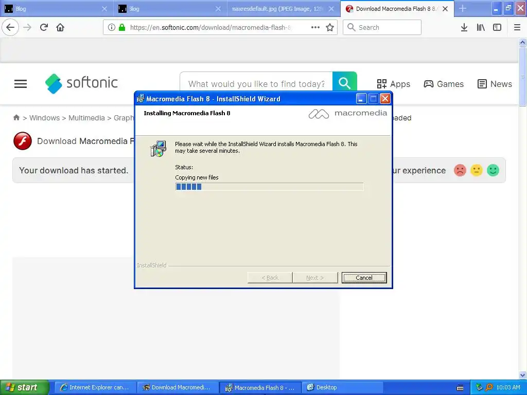Open the News section on Softonic
The width and height of the screenshot is (527, 395).
pos(495,84)
